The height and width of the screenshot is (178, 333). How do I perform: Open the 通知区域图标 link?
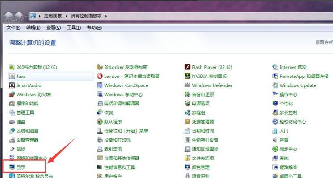(x=205, y=149)
